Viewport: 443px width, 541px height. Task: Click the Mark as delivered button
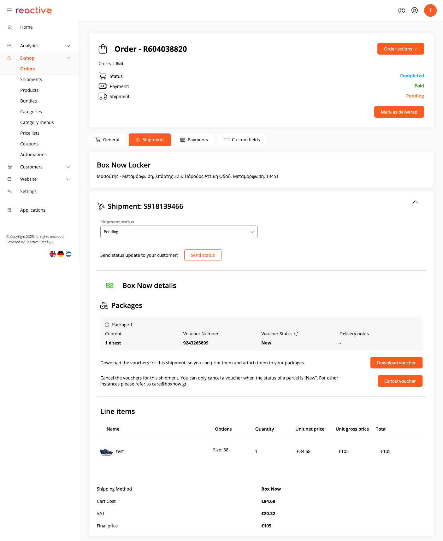399,112
